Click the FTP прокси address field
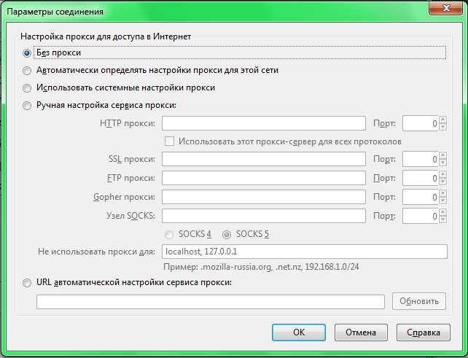This screenshot has height=358, width=468. point(264,178)
